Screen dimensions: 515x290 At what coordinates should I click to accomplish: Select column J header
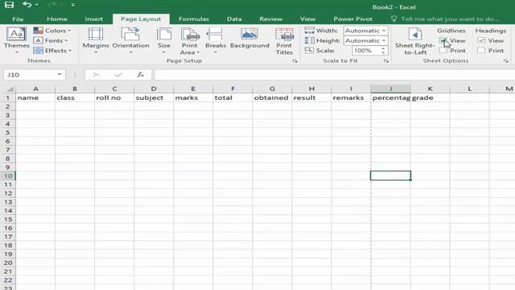tap(390, 89)
